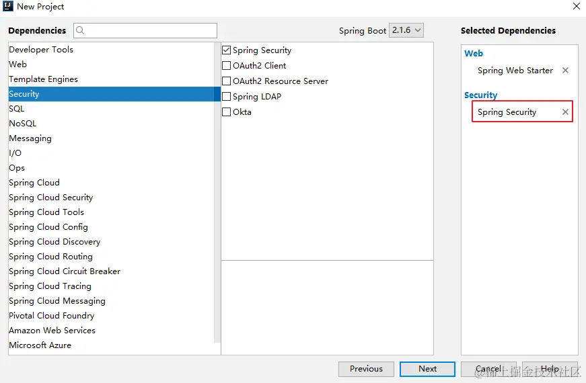586x383 pixels.
Task: Click the IntelliJ logo in title bar
Action: coord(8,6)
